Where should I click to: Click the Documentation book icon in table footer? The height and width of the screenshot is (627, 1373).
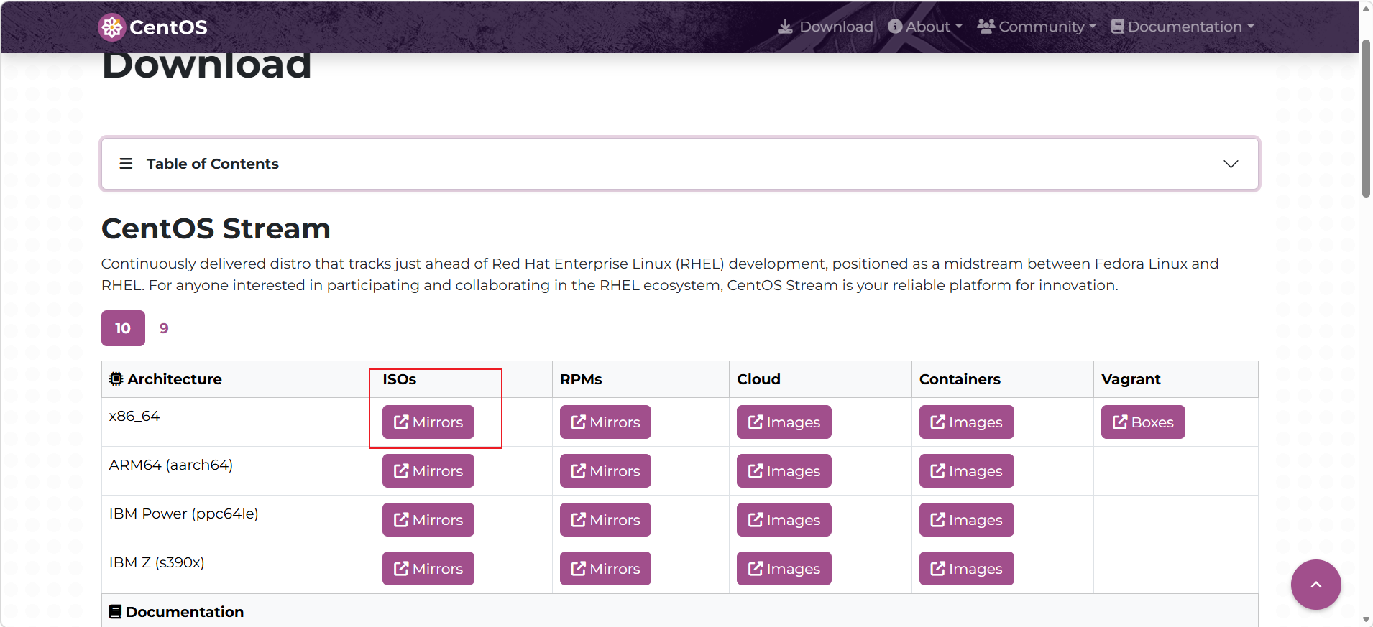115,612
